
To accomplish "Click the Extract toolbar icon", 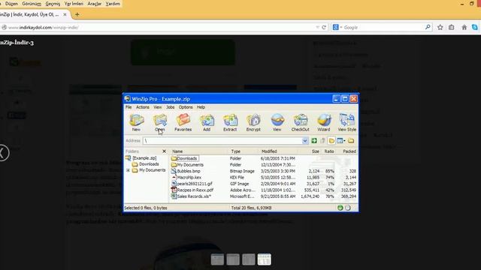I will (x=230, y=122).
